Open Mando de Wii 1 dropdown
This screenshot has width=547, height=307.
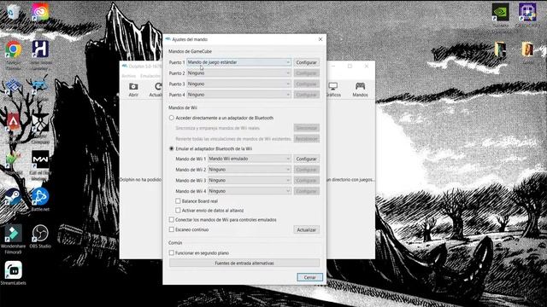tap(250, 159)
